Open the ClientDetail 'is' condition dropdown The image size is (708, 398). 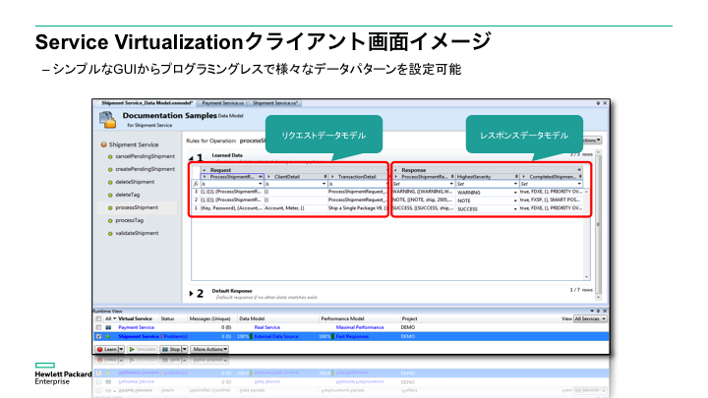[x=324, y=184]
